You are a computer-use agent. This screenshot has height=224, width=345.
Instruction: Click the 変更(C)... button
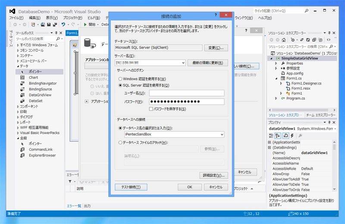point(216,48)
